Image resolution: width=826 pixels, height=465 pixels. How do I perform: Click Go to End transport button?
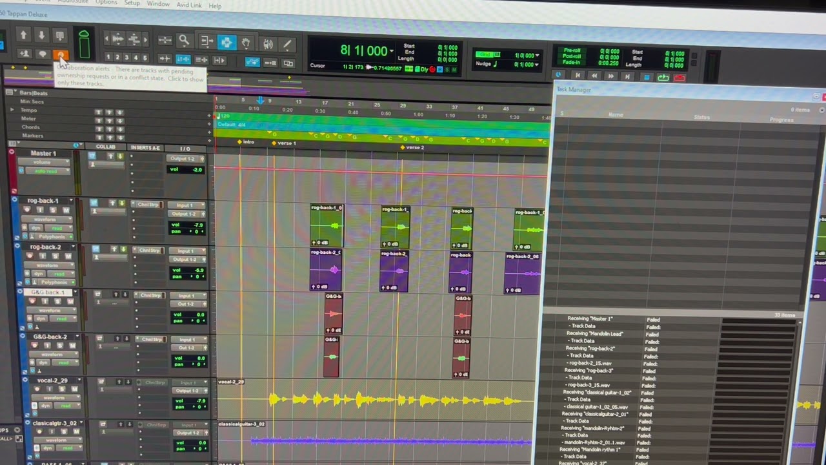(x=627, y=76)
